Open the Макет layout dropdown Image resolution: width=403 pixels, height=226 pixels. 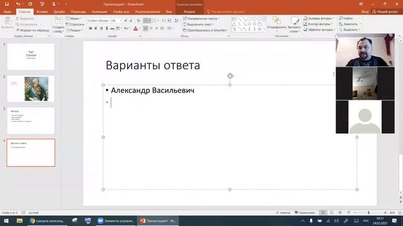(x=74, y=19)
